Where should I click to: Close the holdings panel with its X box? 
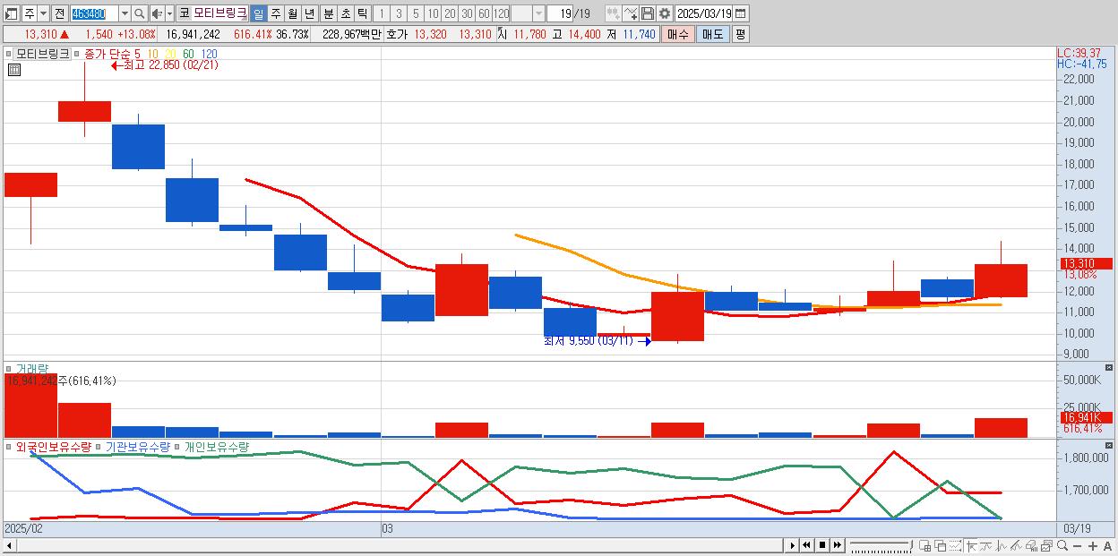(x=1109, y=446)
